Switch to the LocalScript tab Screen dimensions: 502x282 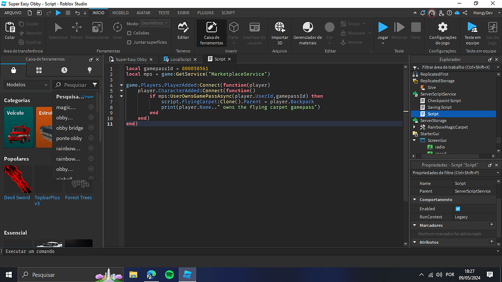180,59
